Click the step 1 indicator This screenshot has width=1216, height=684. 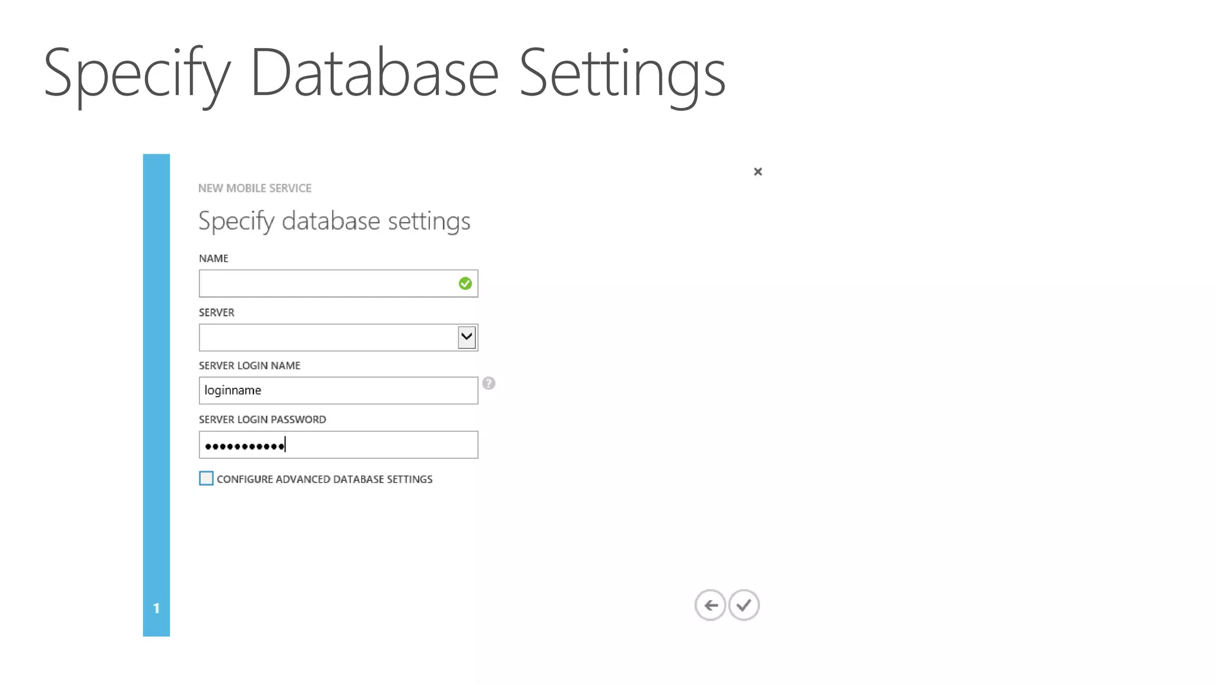point(156,608)
